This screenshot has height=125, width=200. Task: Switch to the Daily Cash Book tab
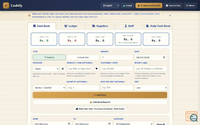click(158, 26)
